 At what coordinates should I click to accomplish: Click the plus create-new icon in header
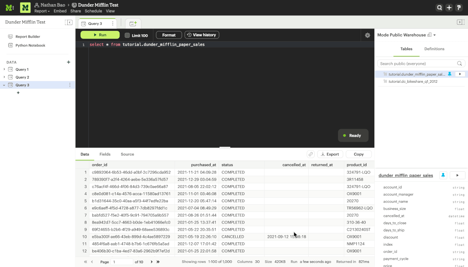click(449, 8)
